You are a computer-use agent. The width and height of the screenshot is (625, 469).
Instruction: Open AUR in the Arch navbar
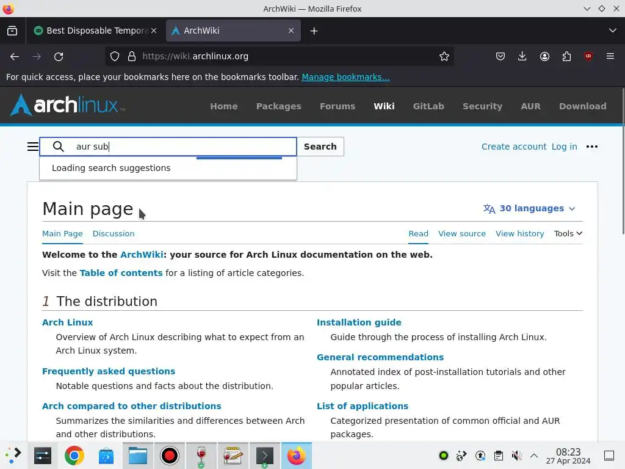click(530, 106)
